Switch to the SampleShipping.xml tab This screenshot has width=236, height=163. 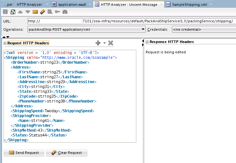point(189,5)
